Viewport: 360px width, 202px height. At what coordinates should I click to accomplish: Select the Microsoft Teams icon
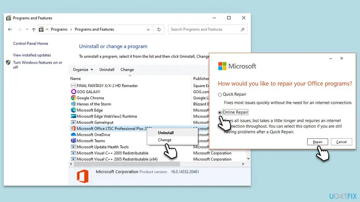pyautogui.click(x=73, y=140)
